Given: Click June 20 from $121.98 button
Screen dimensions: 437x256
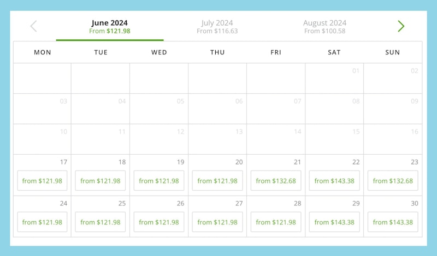Looking at the screenshot, I should pos(217,181).
